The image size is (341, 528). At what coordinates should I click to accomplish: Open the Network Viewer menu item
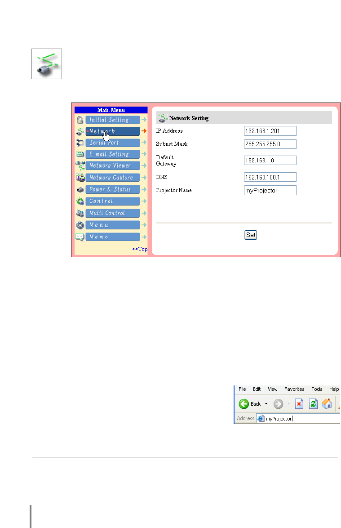pos(113,166)
